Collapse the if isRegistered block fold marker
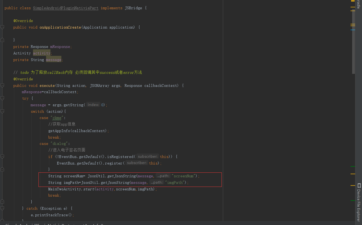This screenshot has height=225, width=362. point(2,157)
